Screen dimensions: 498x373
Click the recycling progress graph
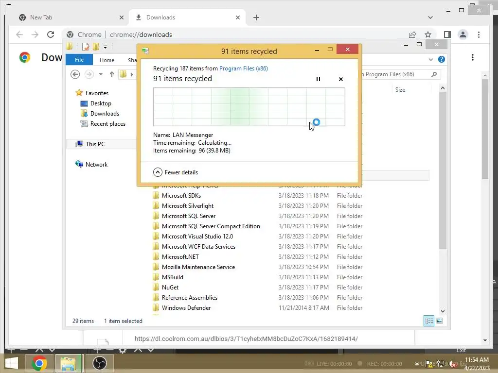click(249, 107)
